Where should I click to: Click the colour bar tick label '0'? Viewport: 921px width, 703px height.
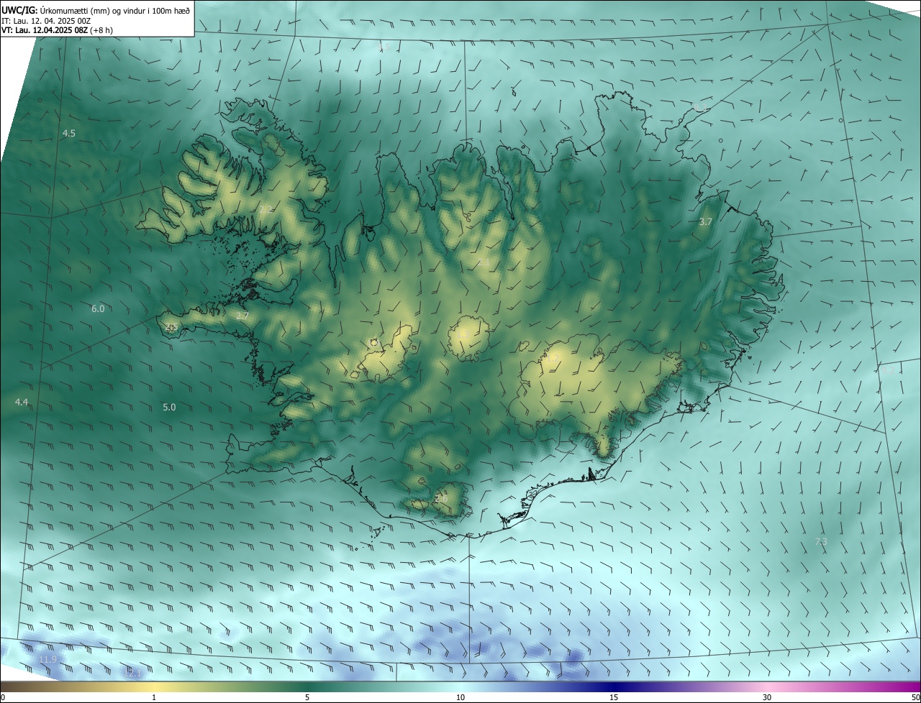3,697
